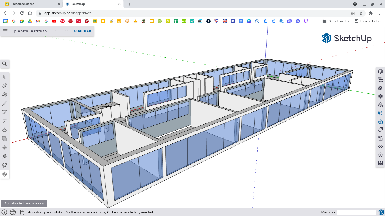Click the GUARDAR save button

point(82,31)
